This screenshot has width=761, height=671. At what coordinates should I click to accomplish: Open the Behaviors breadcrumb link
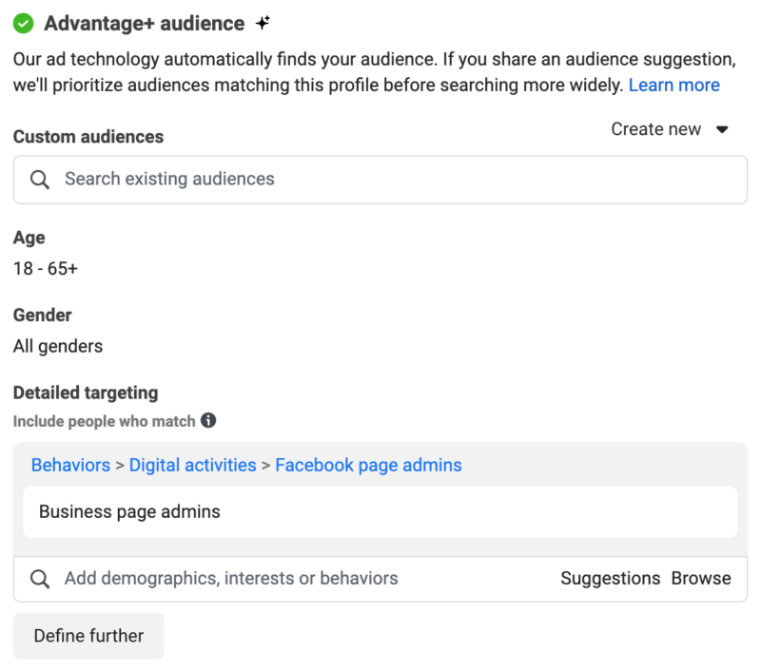[x=70, y=466]
